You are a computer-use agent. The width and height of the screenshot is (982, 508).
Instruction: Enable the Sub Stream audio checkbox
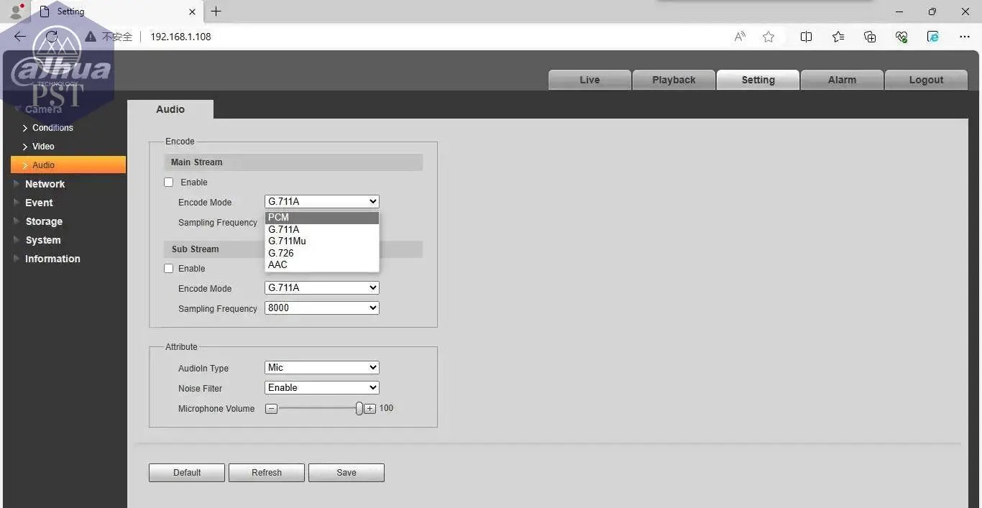pos(169,269)
